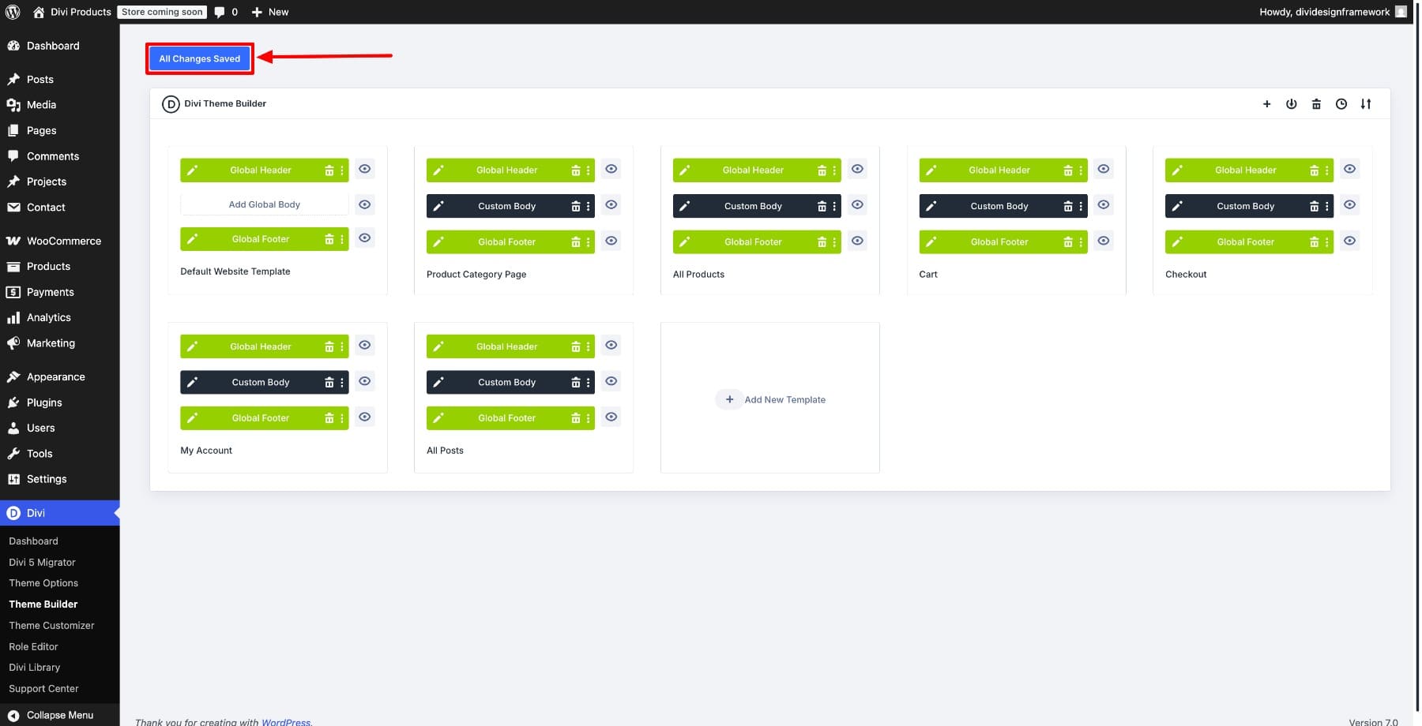Edit Global Header pencil in All Posts template

(x=438, y=346)
